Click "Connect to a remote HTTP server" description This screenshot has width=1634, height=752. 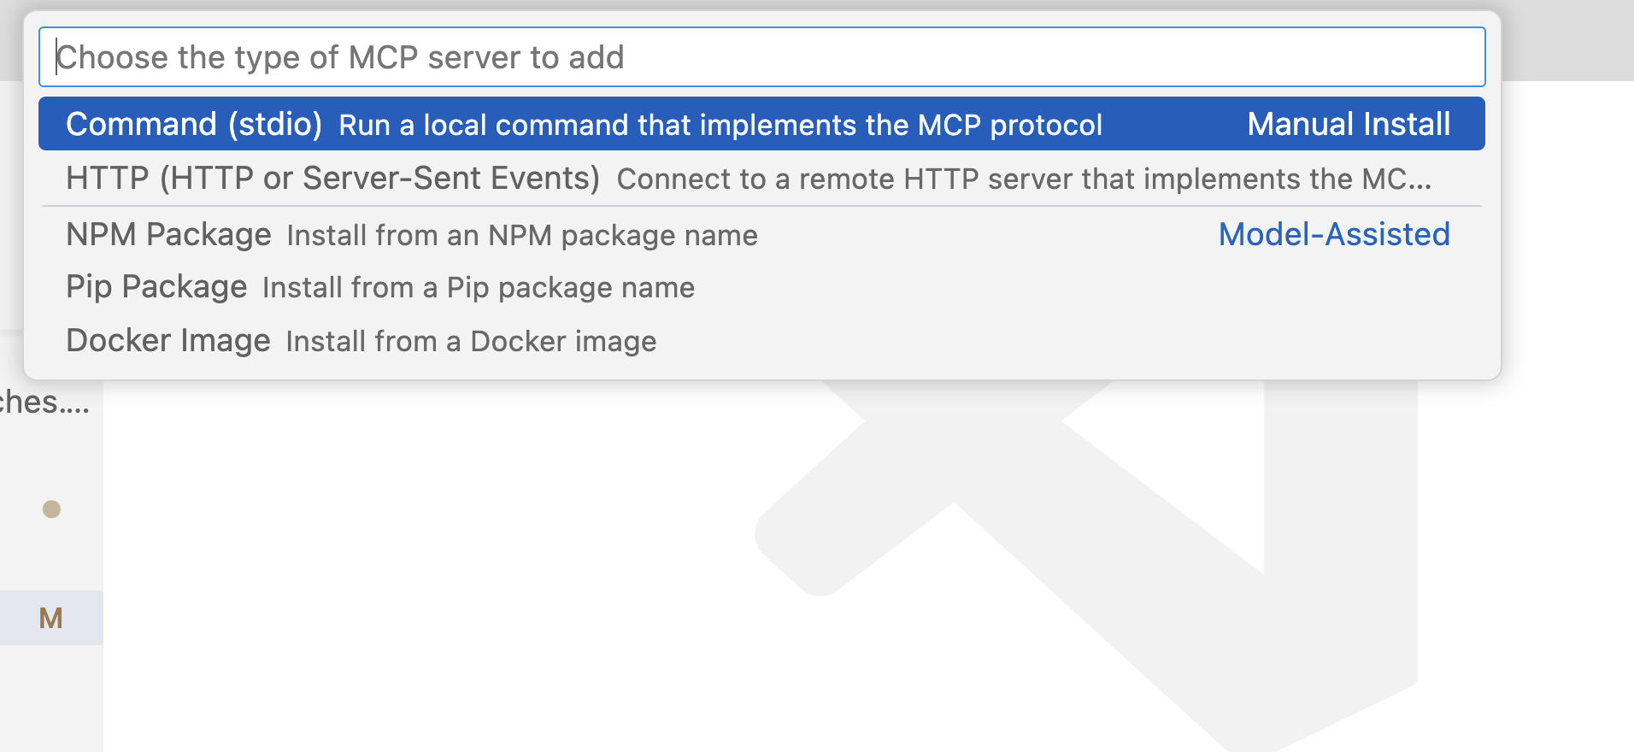coord(1023,179)
